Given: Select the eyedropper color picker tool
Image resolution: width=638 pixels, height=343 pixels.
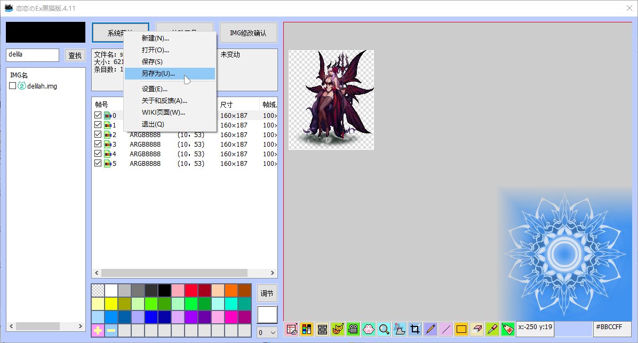Looking at the screenshot, I should tap(492, 329).
